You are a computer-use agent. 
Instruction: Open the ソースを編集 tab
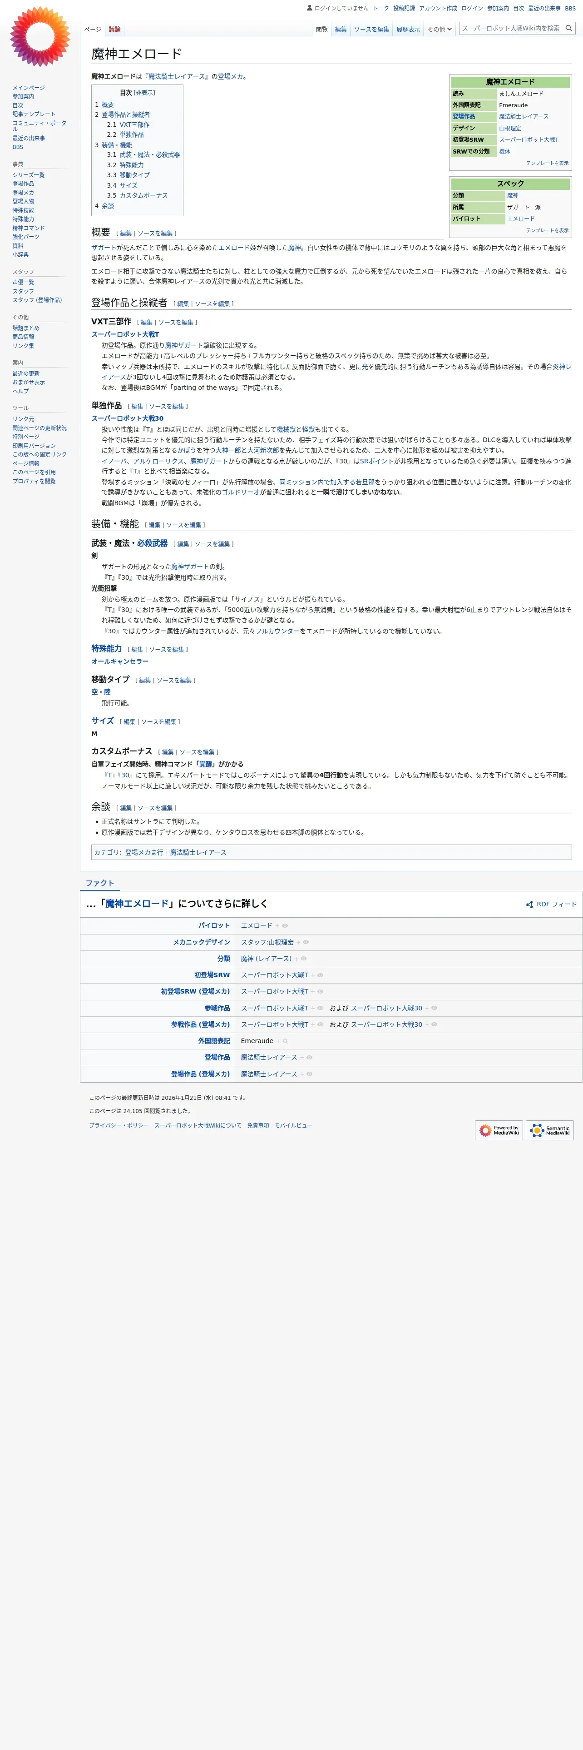pos(371,29)
